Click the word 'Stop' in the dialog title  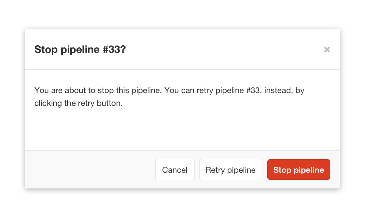point(46,49)
